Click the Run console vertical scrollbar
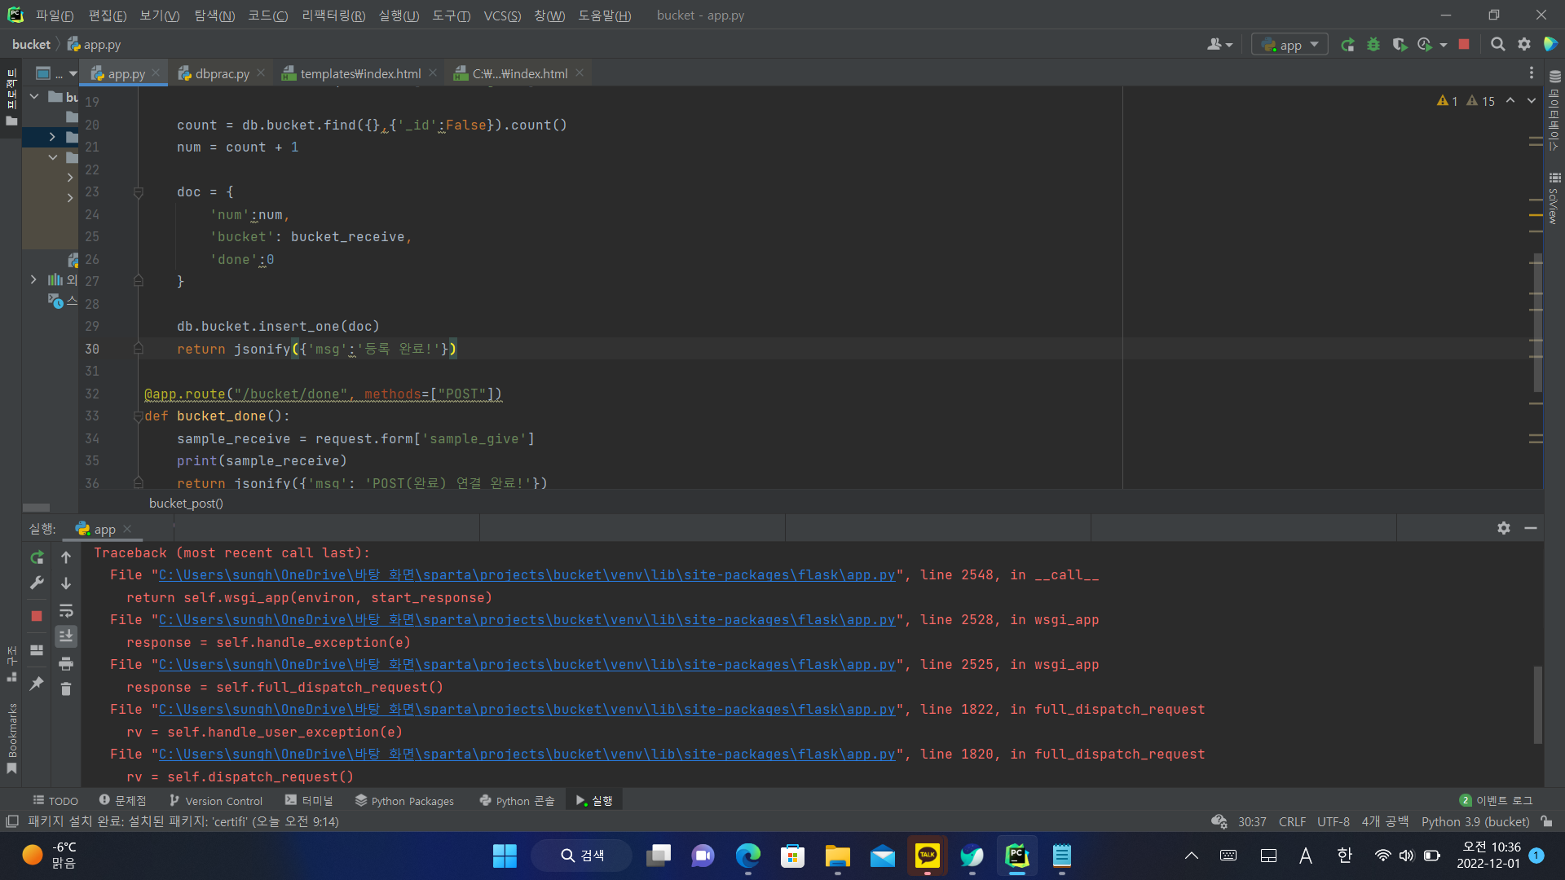The image size is (1565, 880). coord(1537,706)
